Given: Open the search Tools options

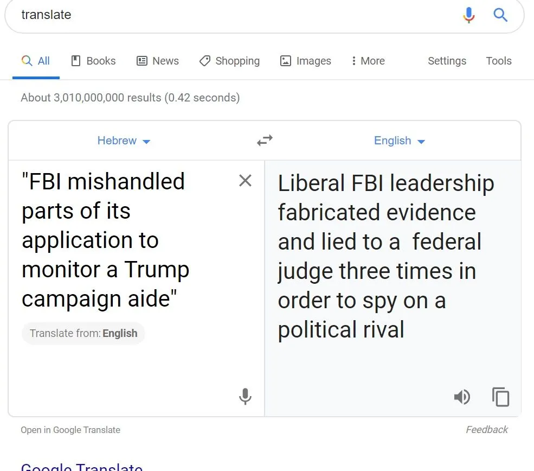Looking at the screenshot, I should [x=499, y=61].
